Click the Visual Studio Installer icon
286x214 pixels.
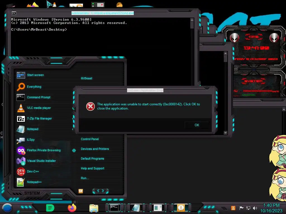21,161
